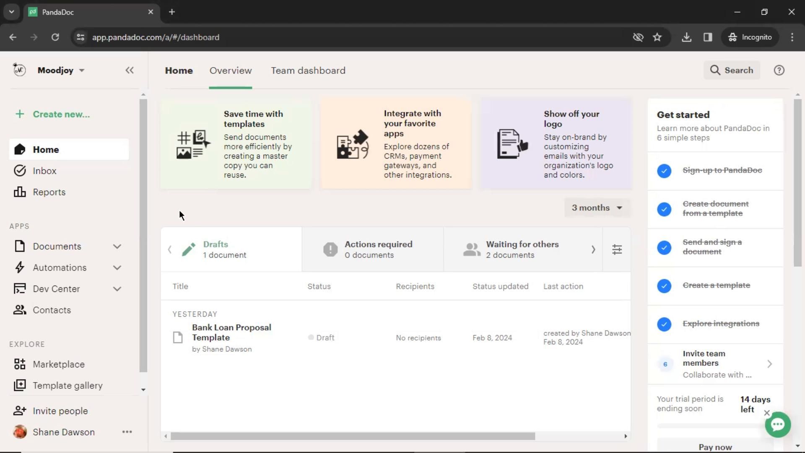Viewport: 805px width, 453px height.
Task: Click the Pay now button
Action: coord(715,447)
